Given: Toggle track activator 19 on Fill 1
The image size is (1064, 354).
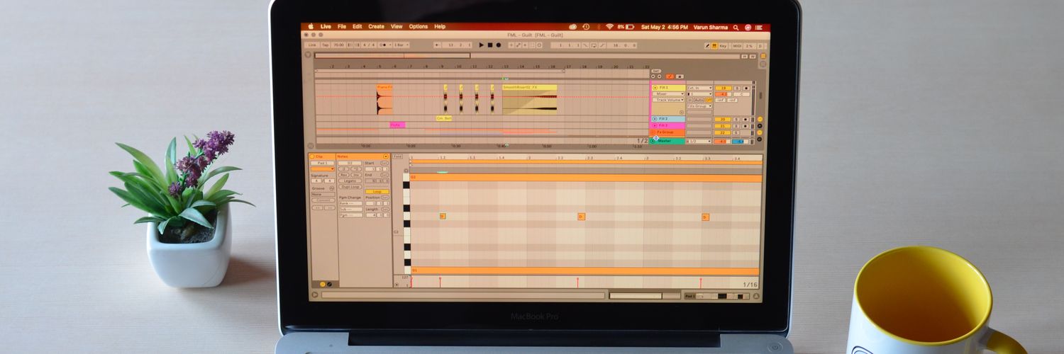Looking at the screenshot, I should 724,88.
